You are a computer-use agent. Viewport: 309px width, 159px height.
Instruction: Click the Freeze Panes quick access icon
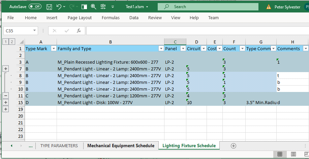click(84, 7)
